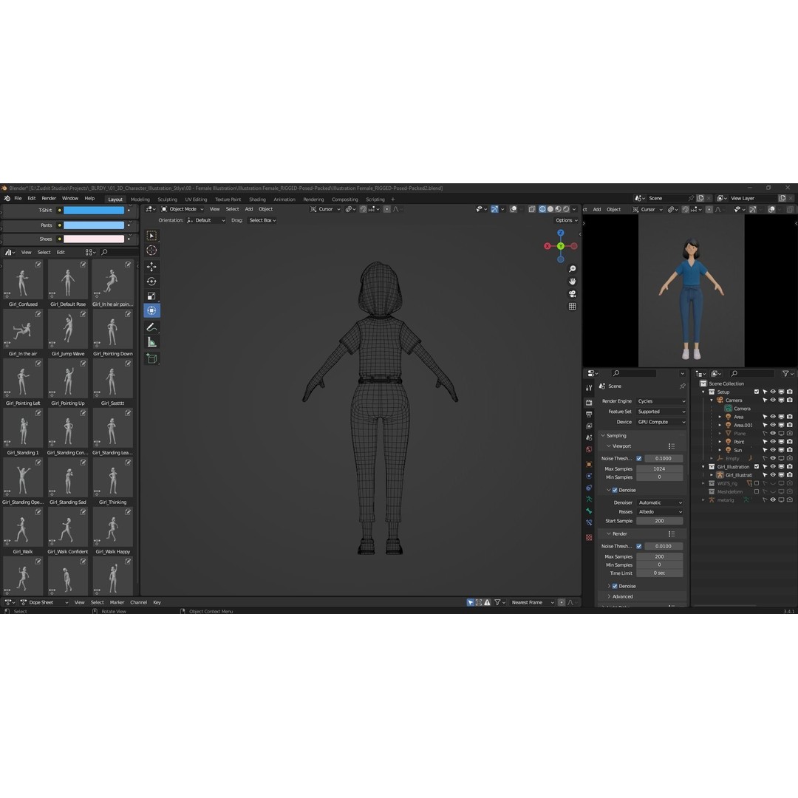The height and width of the screenshot is (798, 798).
Task: Open the Bone properties tab
Action: 589,511
